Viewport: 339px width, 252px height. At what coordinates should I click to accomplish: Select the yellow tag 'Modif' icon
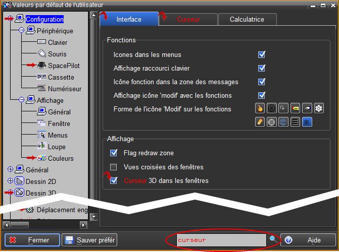coord(295,108)
